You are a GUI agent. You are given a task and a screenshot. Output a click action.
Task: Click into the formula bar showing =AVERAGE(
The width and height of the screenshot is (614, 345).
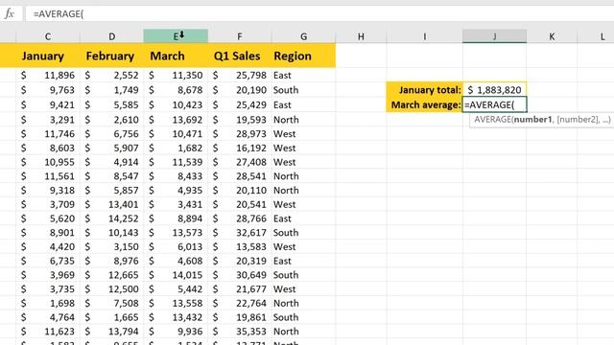(319, 14)
